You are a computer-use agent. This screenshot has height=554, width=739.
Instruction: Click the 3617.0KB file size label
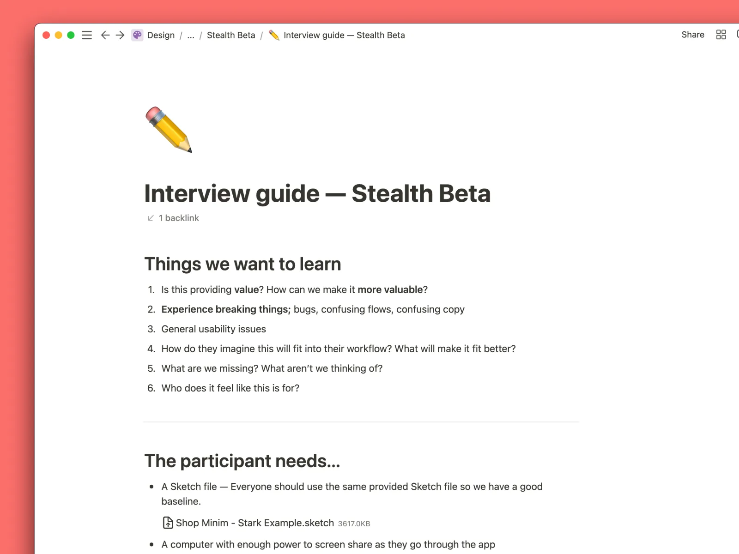[x=354, y=524]
